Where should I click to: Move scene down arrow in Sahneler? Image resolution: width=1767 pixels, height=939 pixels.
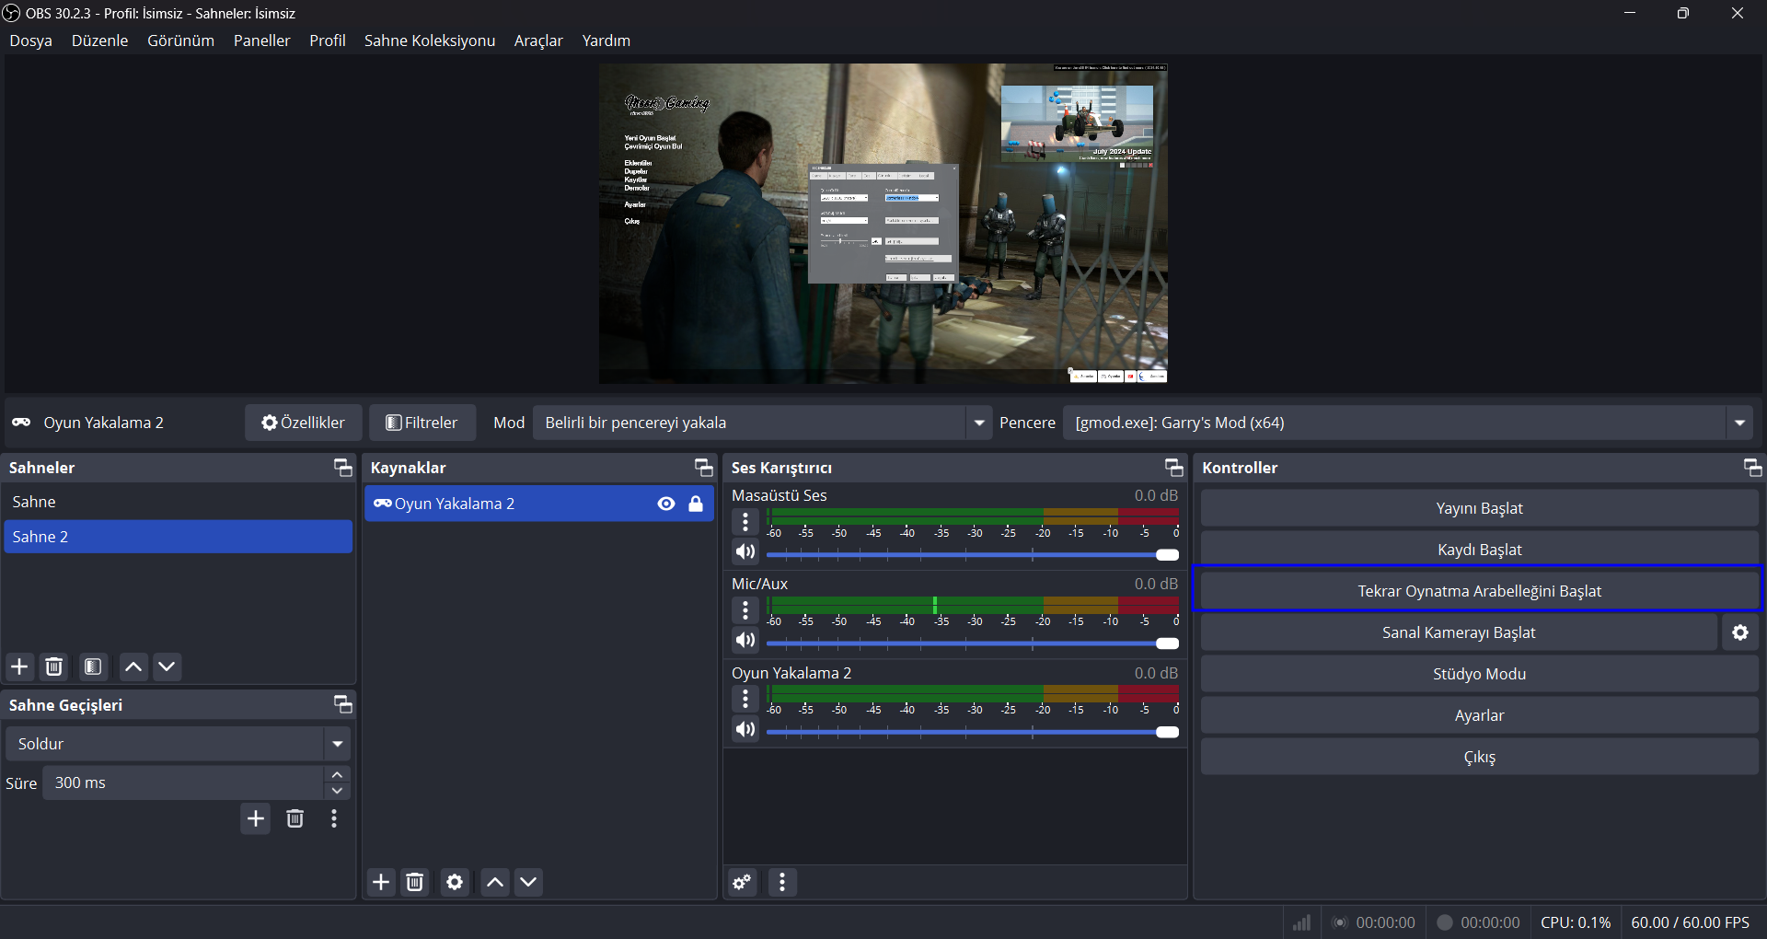click(167, 667)
